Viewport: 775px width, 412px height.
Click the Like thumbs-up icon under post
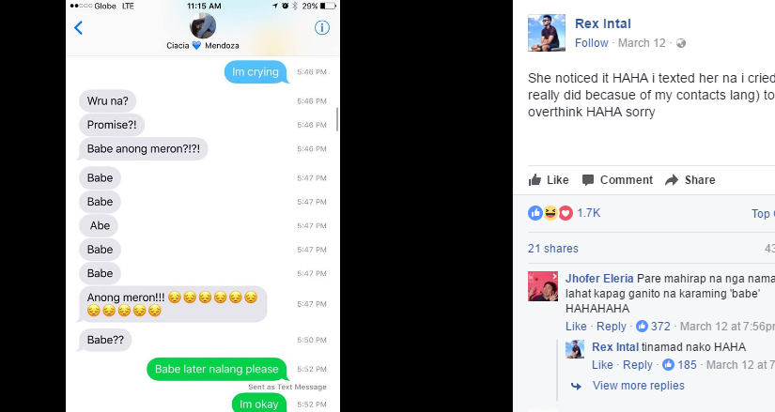(535, 180)
